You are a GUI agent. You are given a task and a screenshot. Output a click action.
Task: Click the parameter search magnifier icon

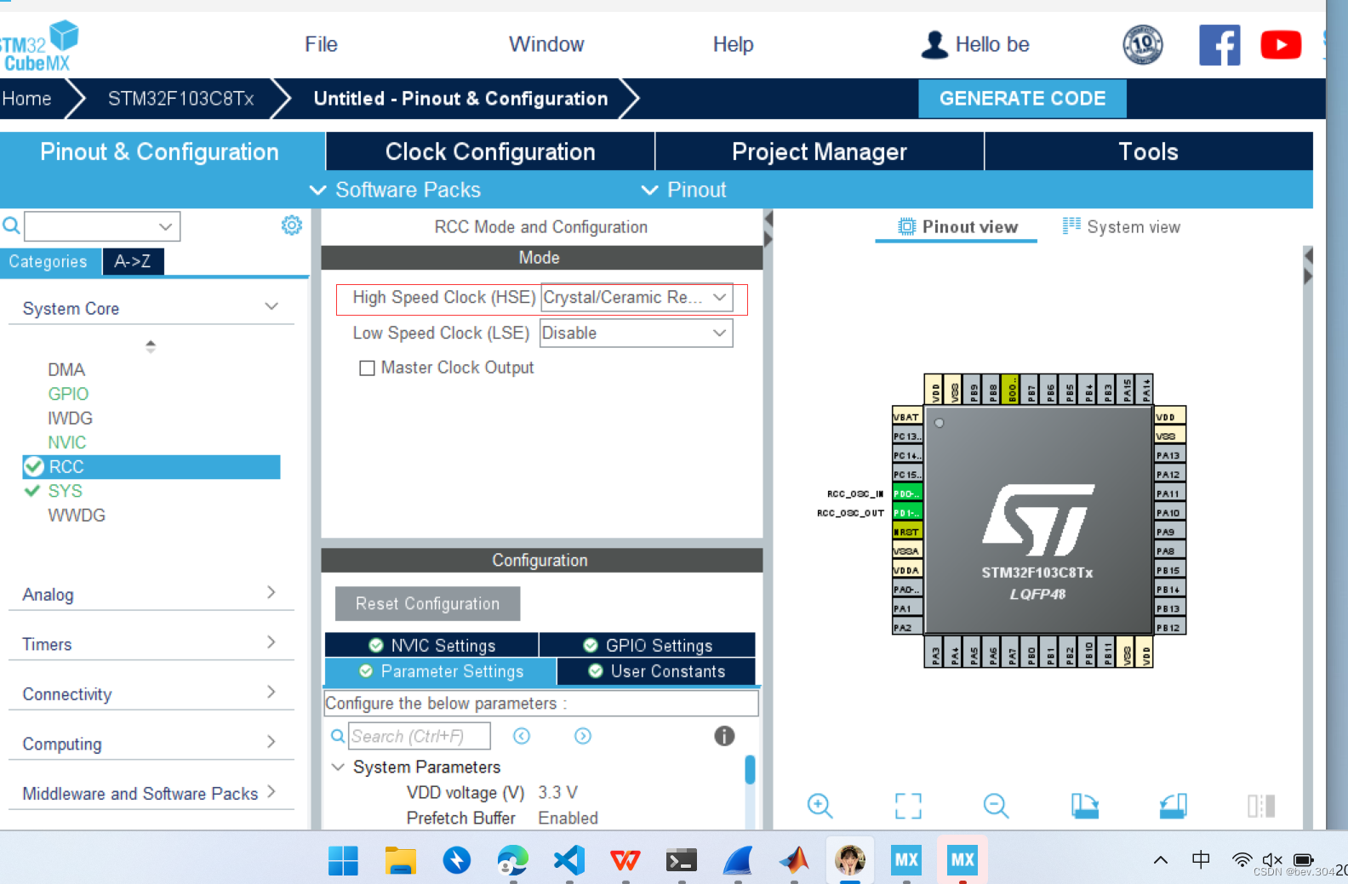coord(338,736)
